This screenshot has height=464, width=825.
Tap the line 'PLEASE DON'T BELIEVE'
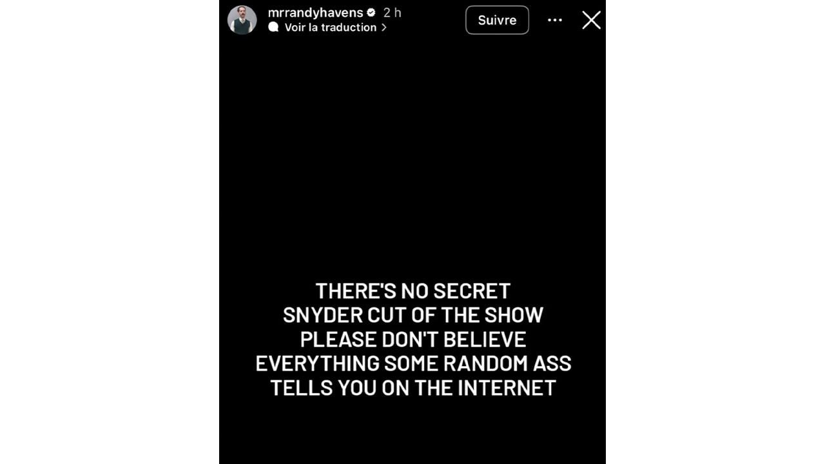coord(413,339)
